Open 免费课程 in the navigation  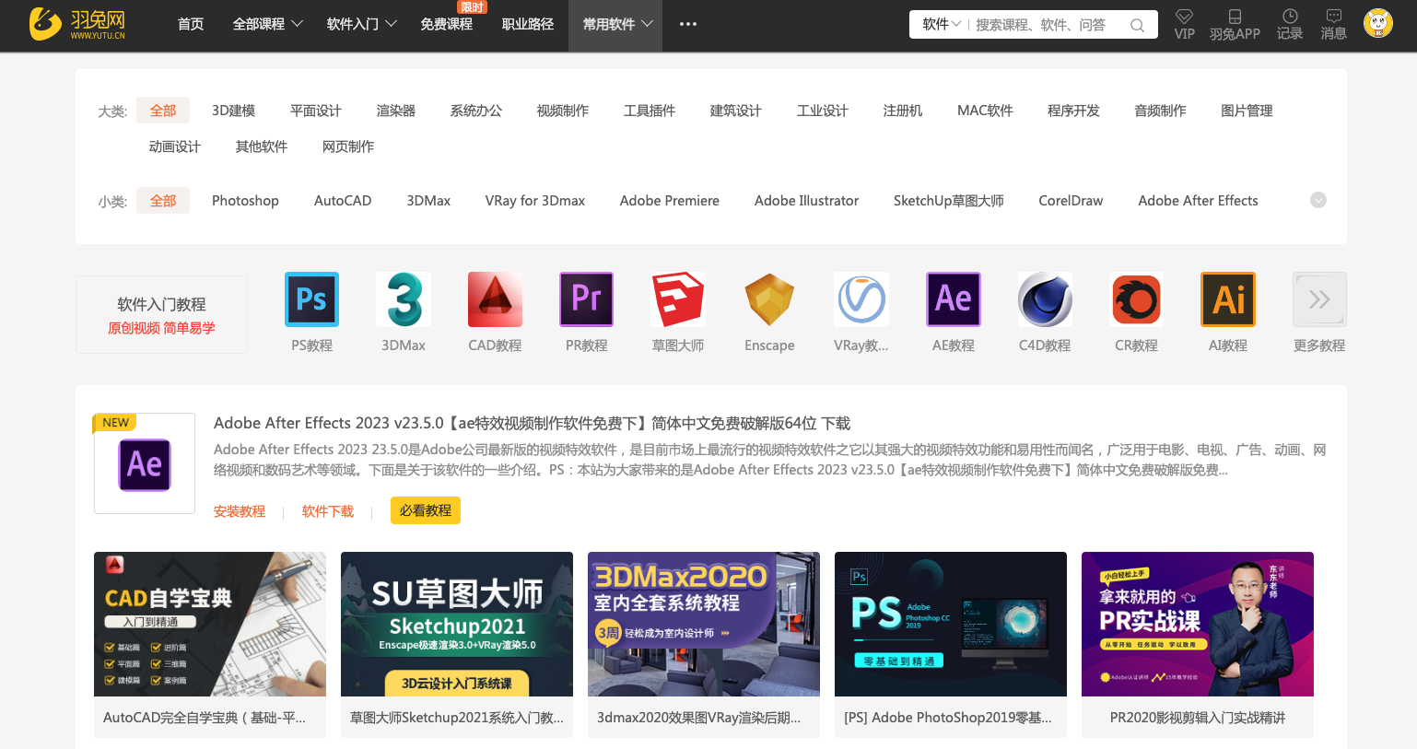(447, 24)
